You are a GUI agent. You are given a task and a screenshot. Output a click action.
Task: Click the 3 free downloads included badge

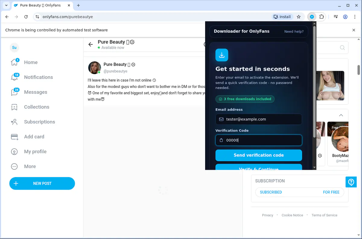[245, 99]
